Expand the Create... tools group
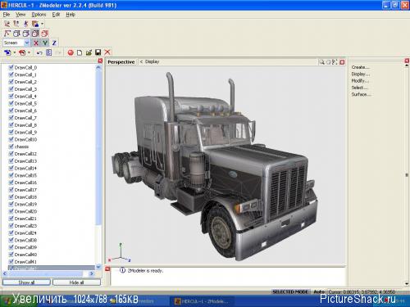410x307 pixels. [361, 67]
